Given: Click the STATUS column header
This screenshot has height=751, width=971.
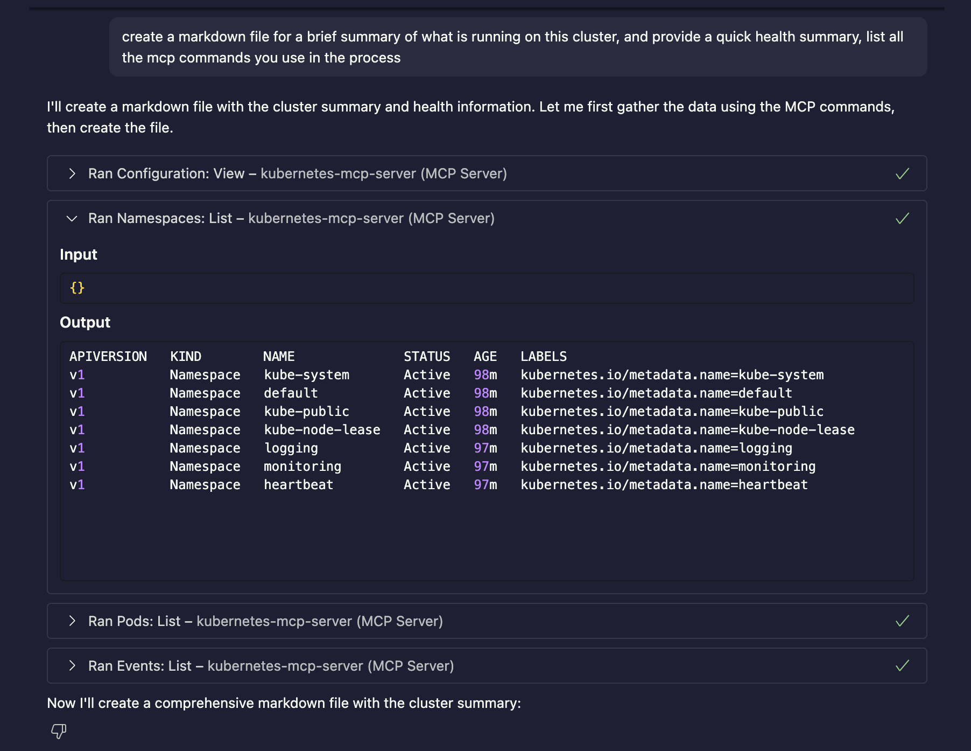Looking at the screenshot, I should click(427, 357).
